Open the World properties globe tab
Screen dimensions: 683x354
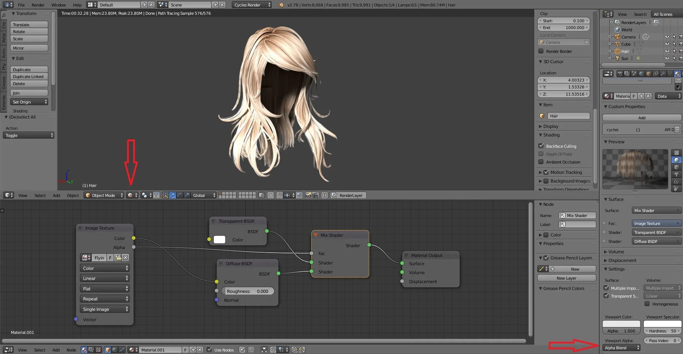[x=641, y=74]
